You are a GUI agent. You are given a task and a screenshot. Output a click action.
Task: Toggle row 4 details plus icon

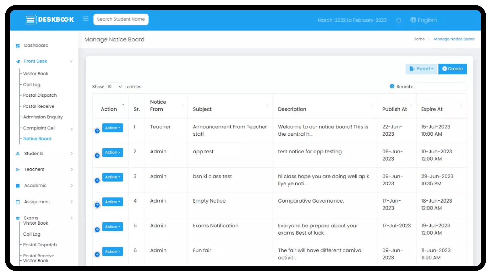tap(97, 205)
